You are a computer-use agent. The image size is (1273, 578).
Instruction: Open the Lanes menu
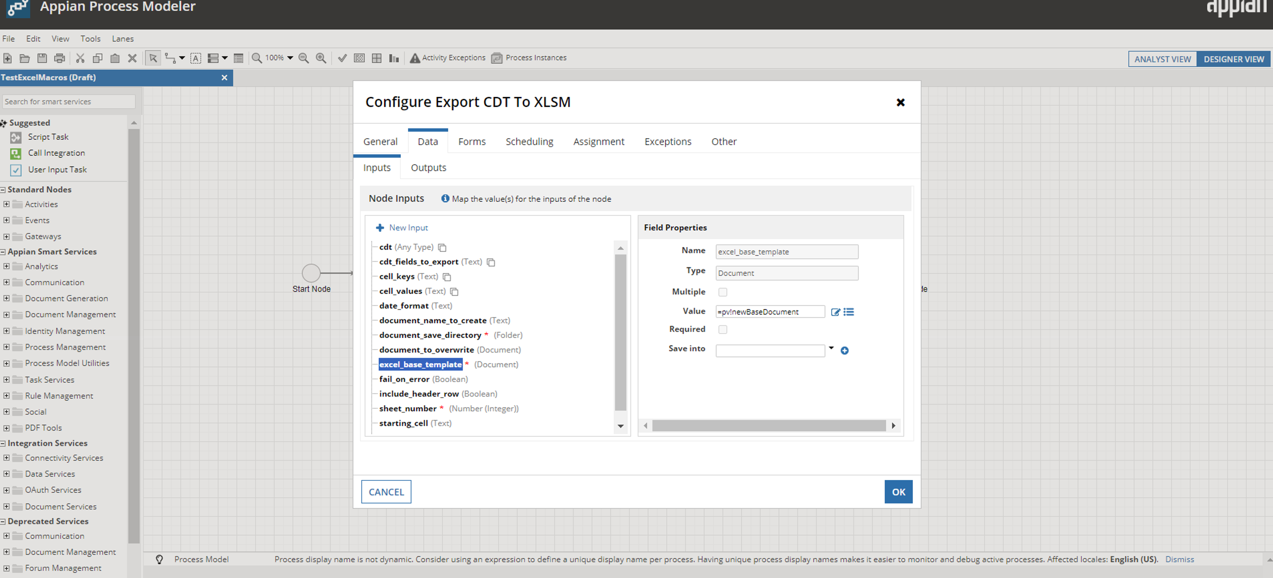tap(123, 38)
